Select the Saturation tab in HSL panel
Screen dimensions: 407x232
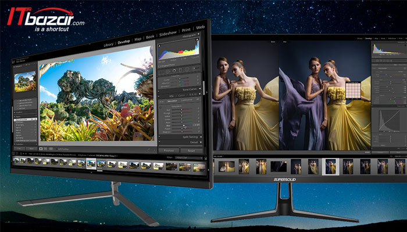(x=172, y=101)
